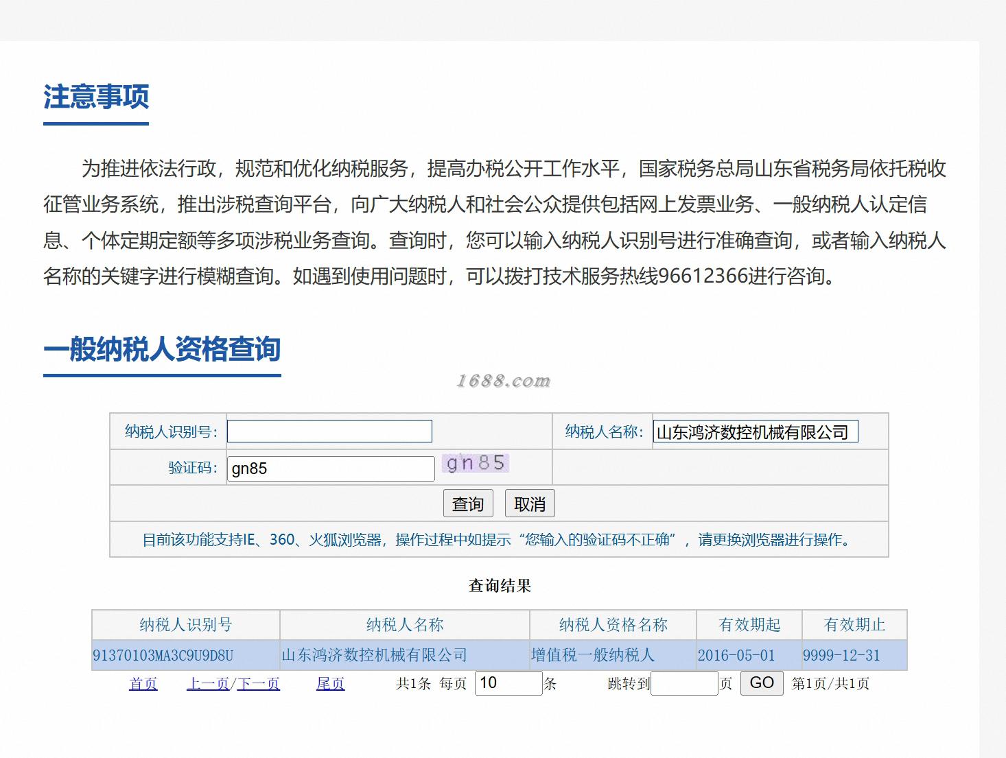Jump to 尾页 link

pos(330,683)
